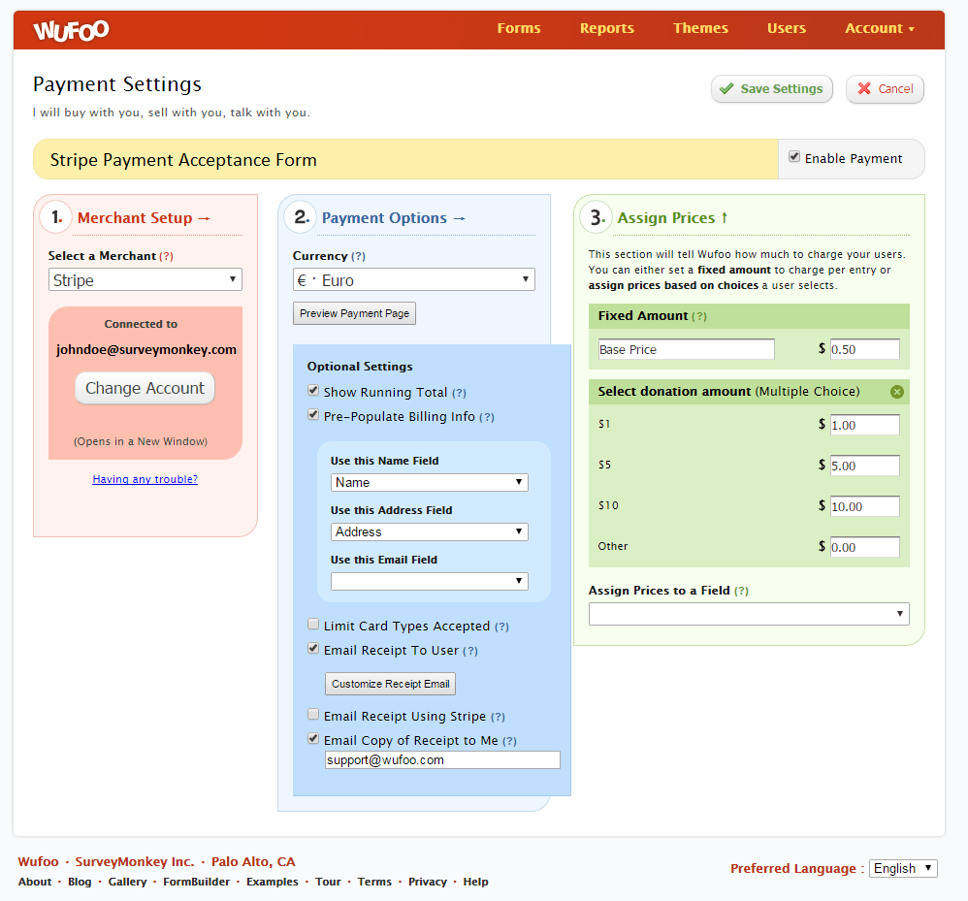The height and width of the screenshot is (901, 968).
Task: Show help for Pre-Populate Billing Info
Action: (487, 417)
